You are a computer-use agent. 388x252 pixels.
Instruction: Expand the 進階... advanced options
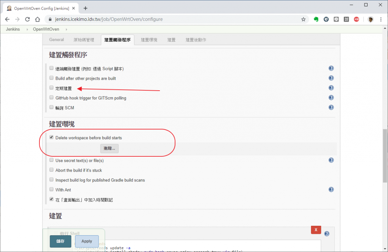(110, 148)
